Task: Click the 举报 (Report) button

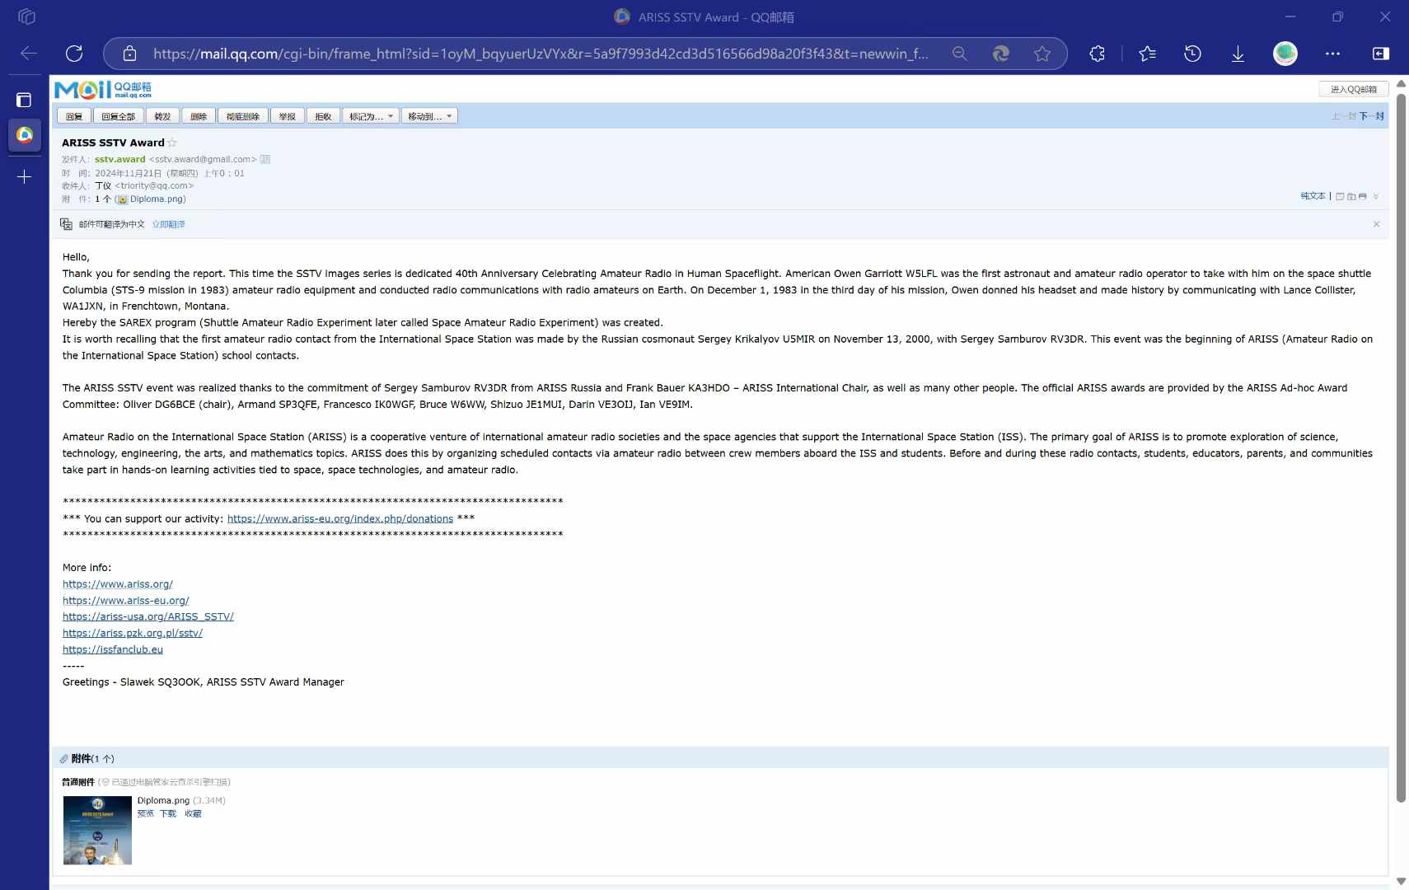Action: pyautogui.click(x=287, y=116)
